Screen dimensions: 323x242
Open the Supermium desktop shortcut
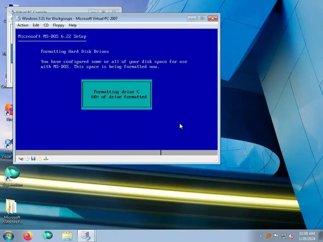12,176
